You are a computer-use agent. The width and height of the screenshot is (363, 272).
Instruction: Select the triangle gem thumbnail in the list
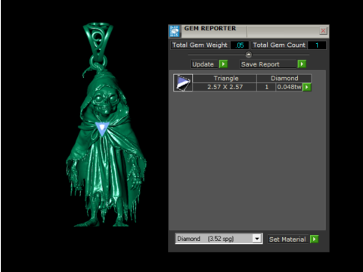(183, 82)
